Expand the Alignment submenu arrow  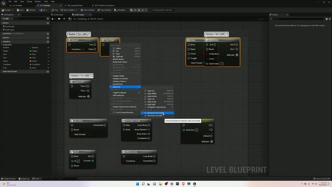tap(139, 87)
